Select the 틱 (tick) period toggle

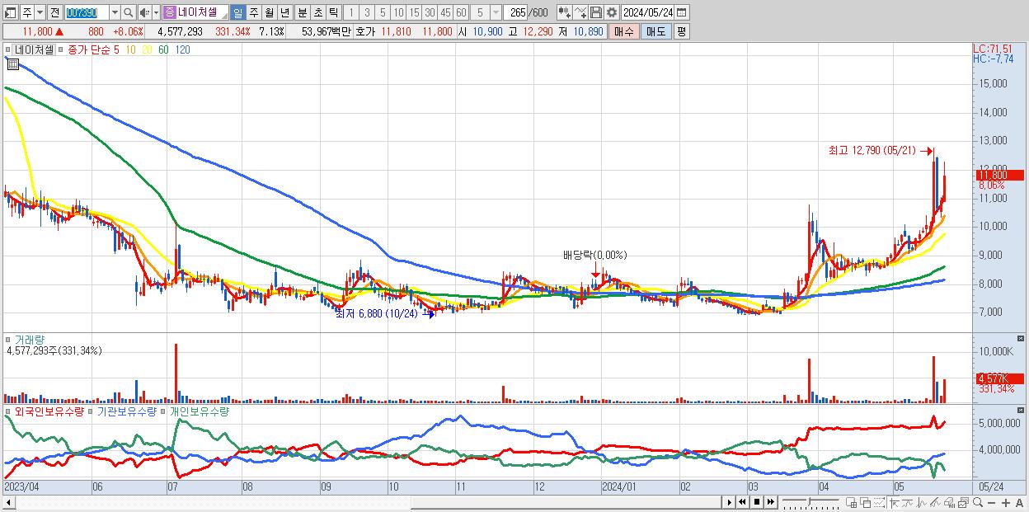333,12
